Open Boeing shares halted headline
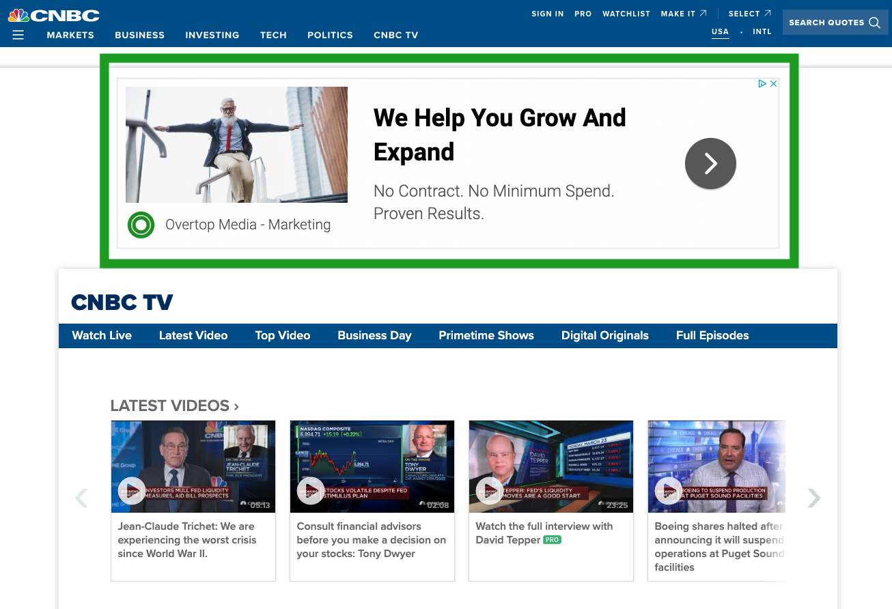This screenshot has height=609, width=892. (719, 547)
